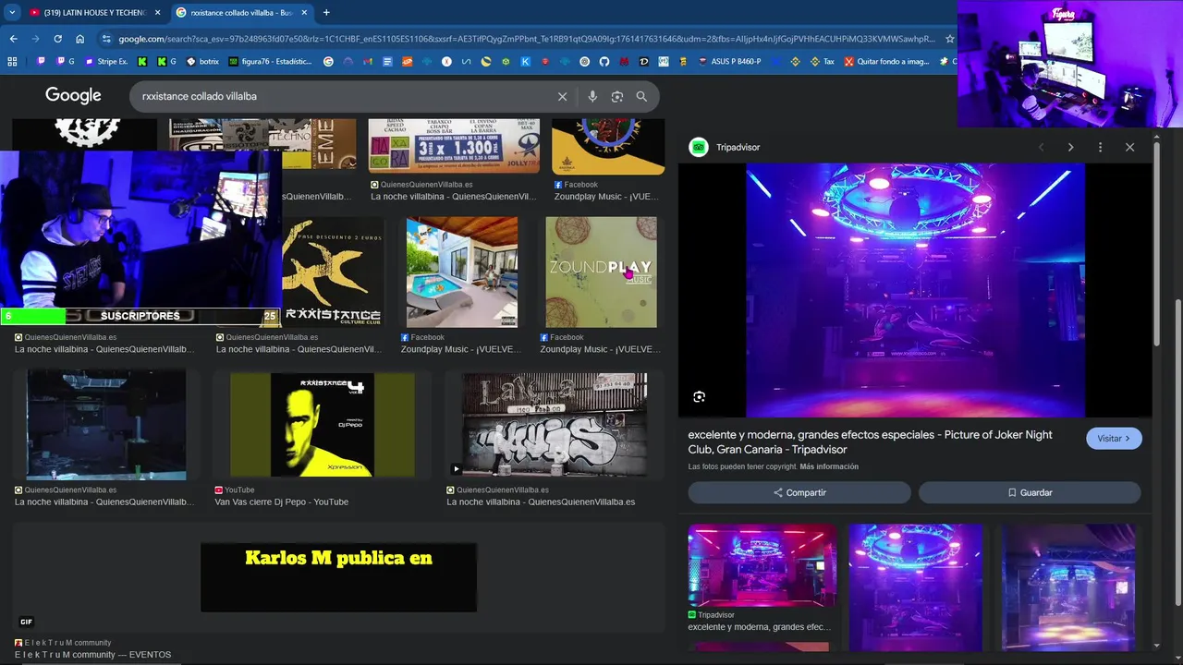
Task: Reload the current page
Action: point(57,39)
